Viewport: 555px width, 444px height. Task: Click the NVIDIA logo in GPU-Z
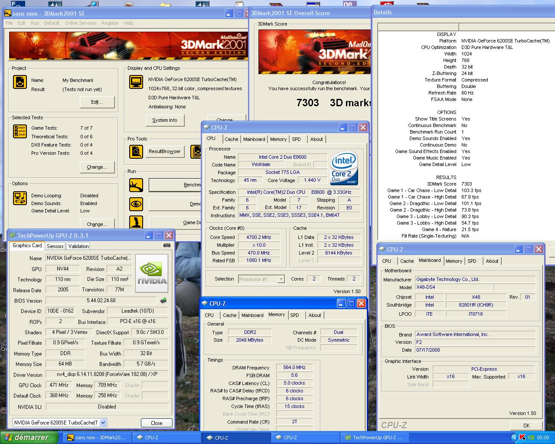(152, 273)
